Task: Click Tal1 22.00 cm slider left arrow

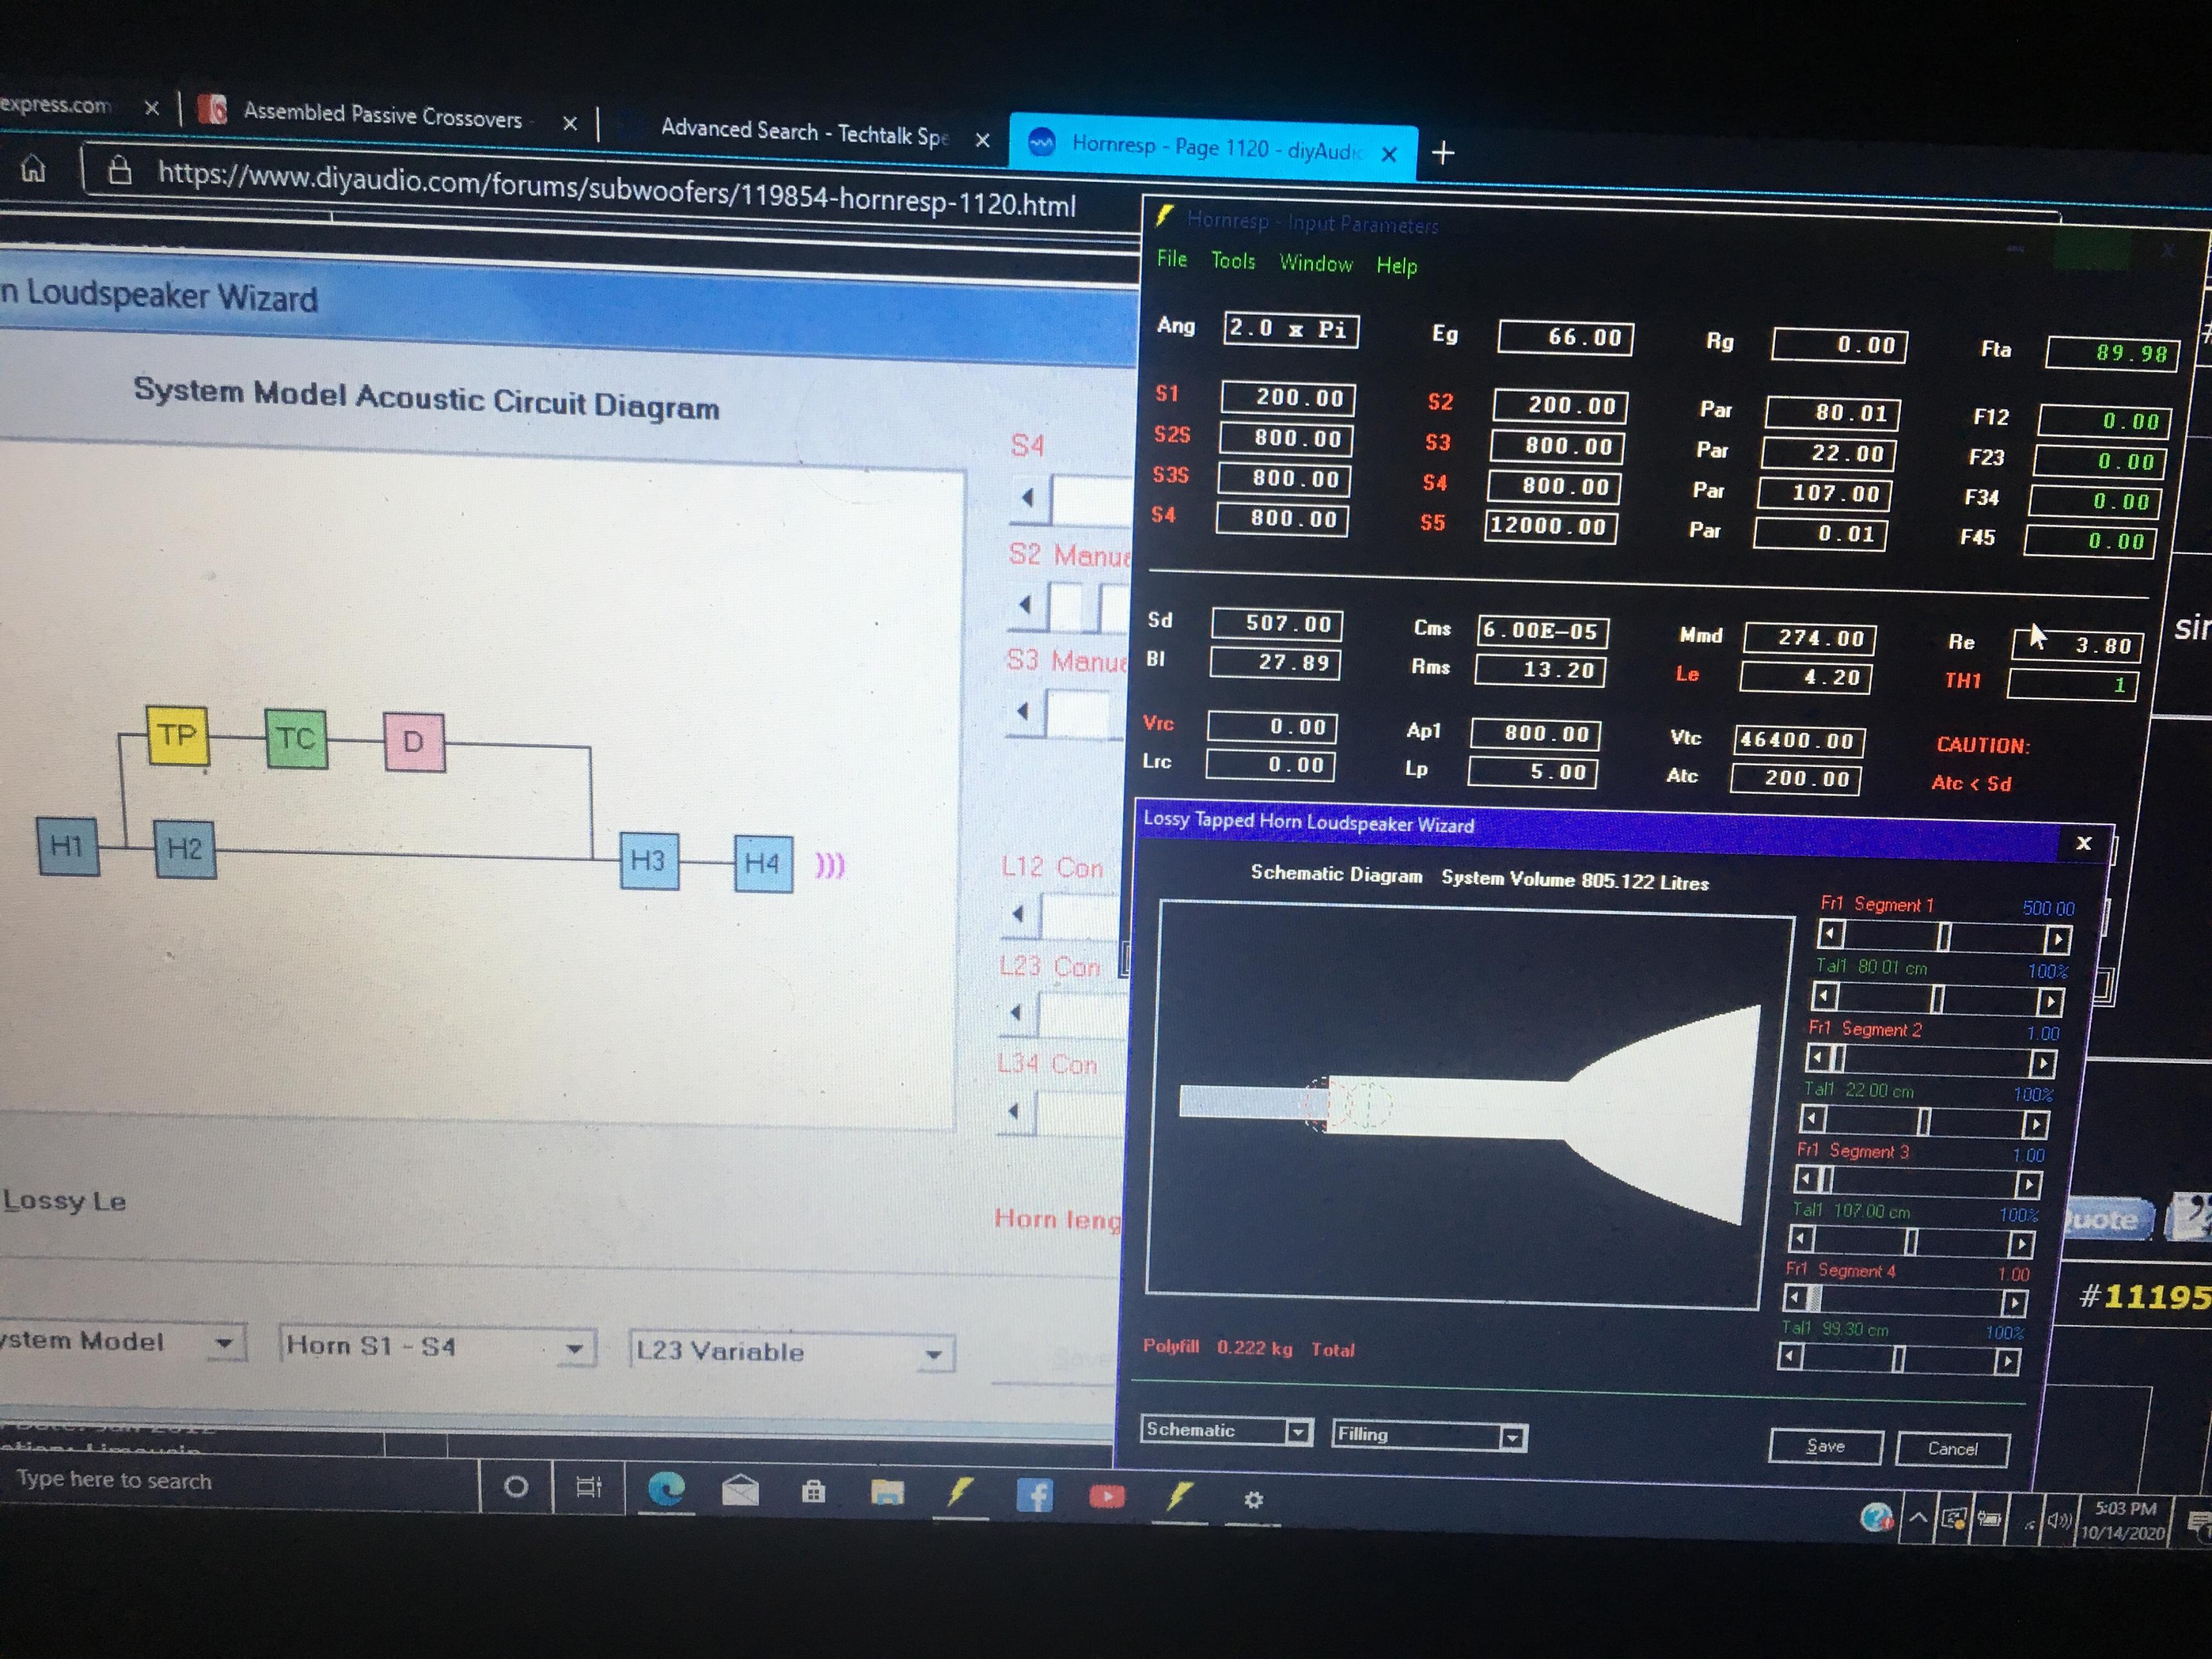Action: point(1812,1118)
